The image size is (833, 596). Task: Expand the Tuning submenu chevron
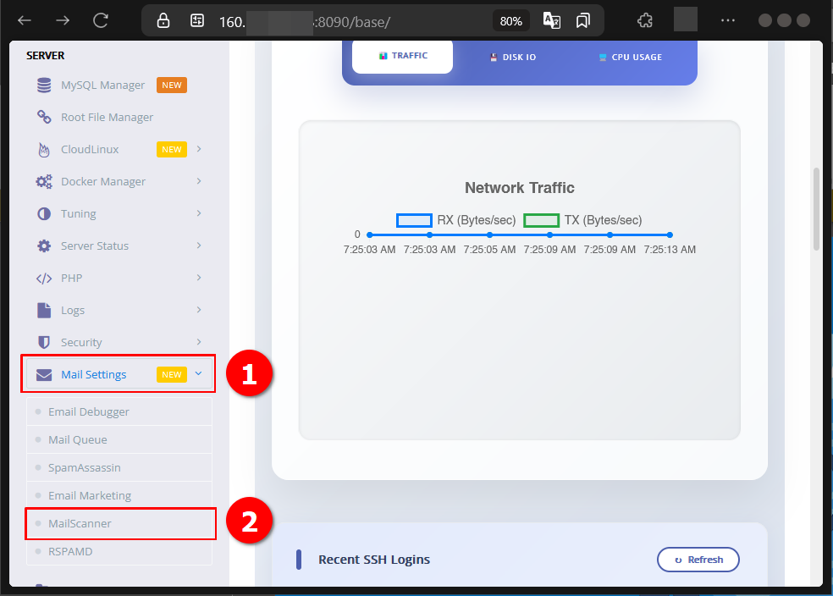[199, 213]
